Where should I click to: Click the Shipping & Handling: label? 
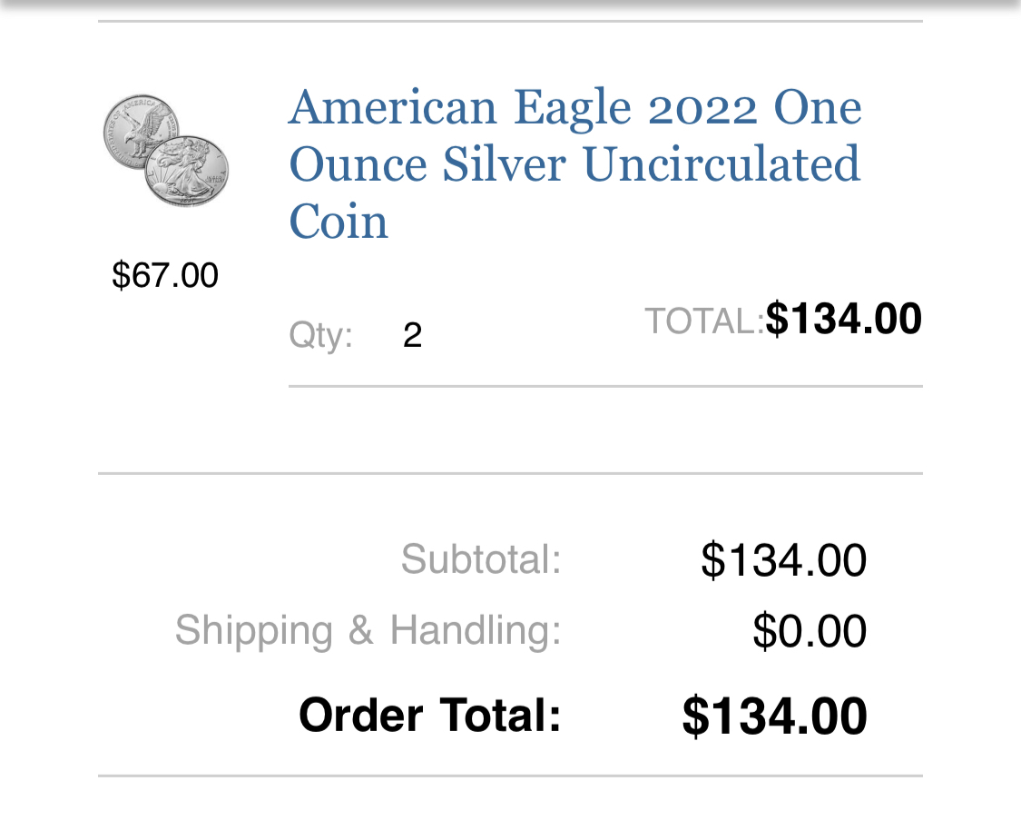pyautogui.click(x=368, y=630)
